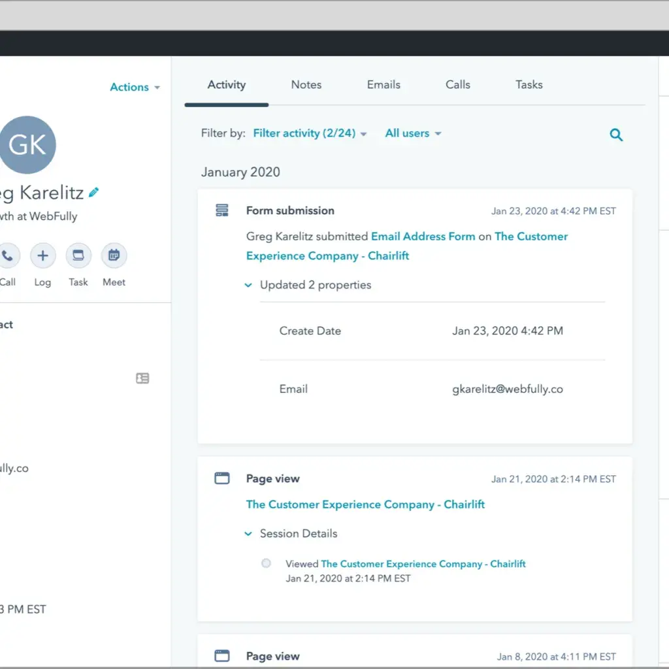Click the Jan 8, 2020 at 4:11 PM EST timestamp
The image size is (669, 669).
click(x=557, y=656)
